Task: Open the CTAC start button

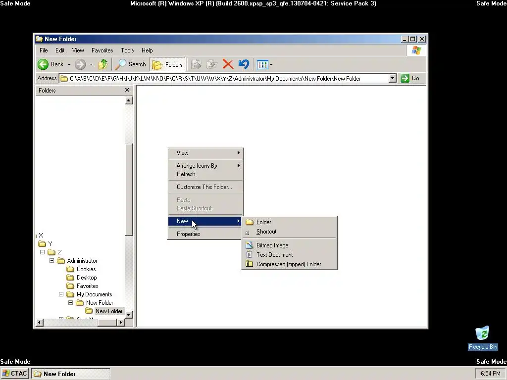Action: point(14,374)
